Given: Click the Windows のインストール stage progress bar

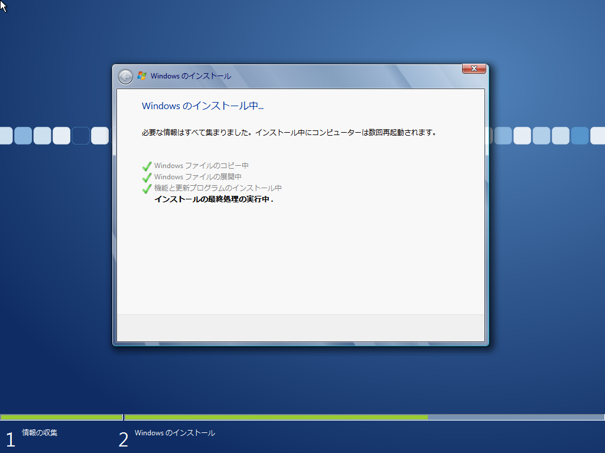Looking at the screenshot, I should click(364, 417).
